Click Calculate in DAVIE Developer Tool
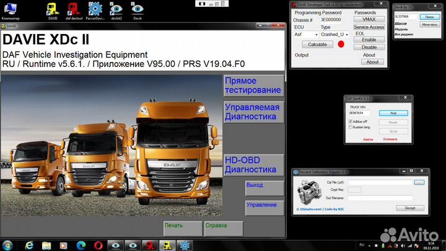The width and height of the screenshot is (446, 251). point(317,45)
